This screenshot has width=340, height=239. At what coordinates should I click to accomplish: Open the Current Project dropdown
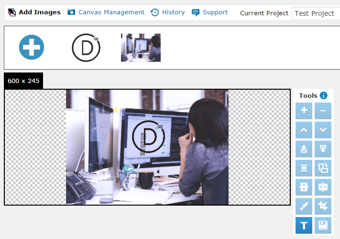coord(315,13)
